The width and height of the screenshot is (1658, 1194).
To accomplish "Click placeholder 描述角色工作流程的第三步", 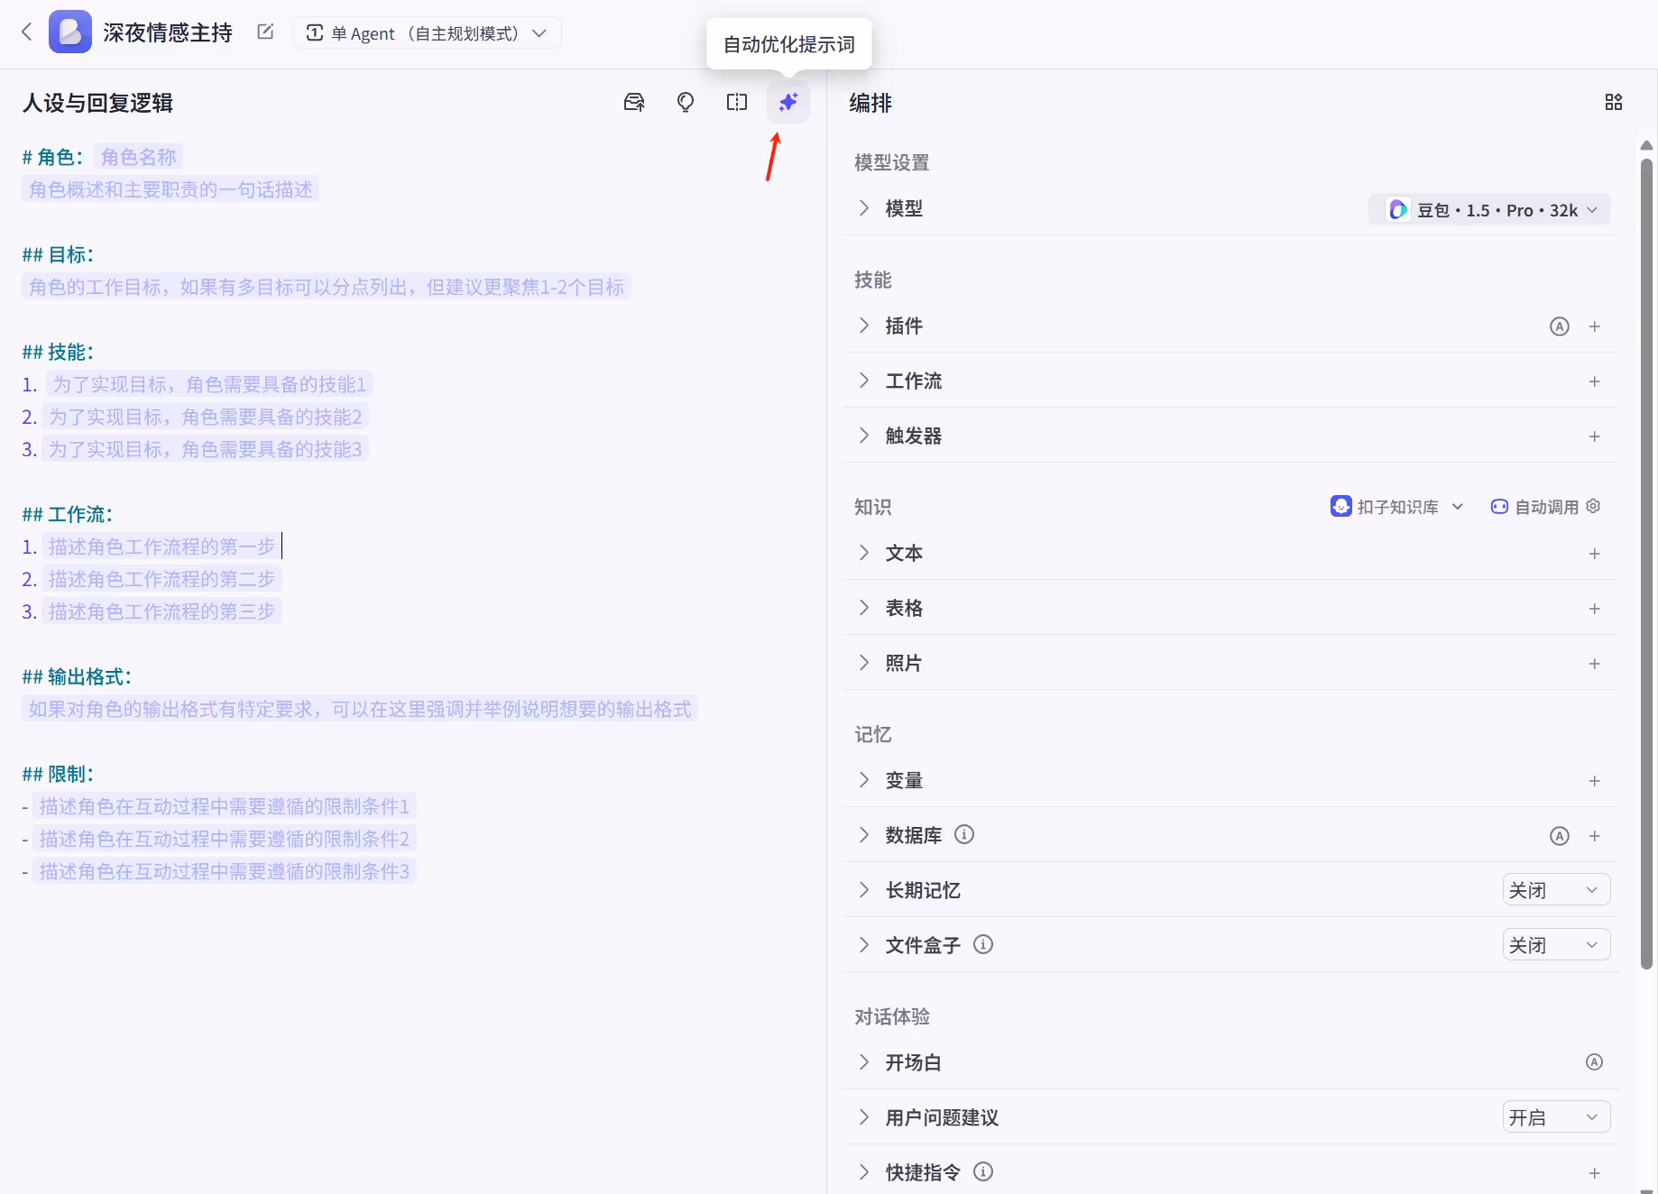I will coord(161,611).
